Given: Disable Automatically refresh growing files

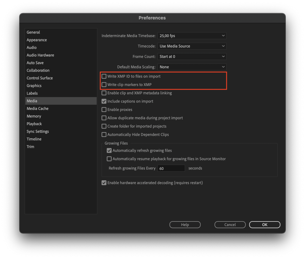Looking at the screenshot, I should click(109, 150).
